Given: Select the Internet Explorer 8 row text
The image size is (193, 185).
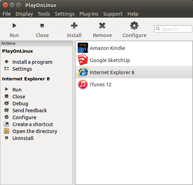Looking at the screenshot, I should click(x=112, y=72).
